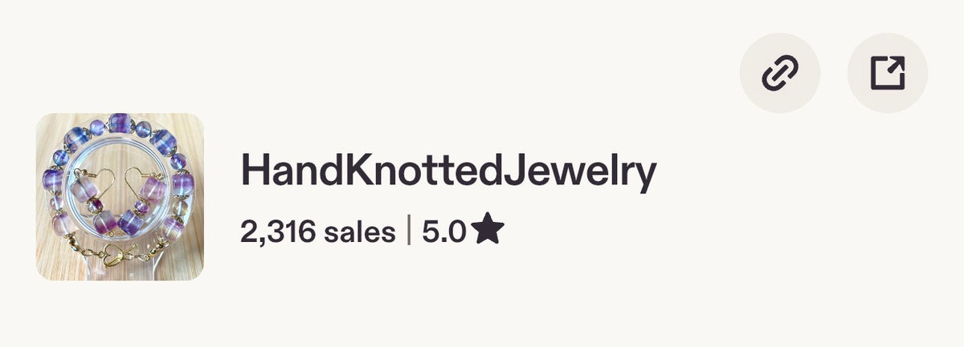This screenshot has width=964, height=347.
Task: Copy the shop link with chain icon
Action: click(x=779, y=73)
